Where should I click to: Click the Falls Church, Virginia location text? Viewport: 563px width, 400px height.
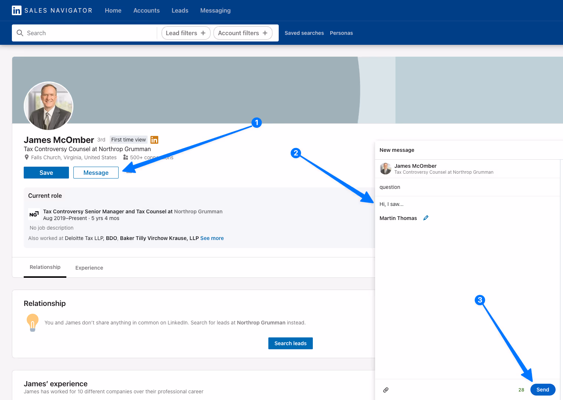tap(74, 157)
